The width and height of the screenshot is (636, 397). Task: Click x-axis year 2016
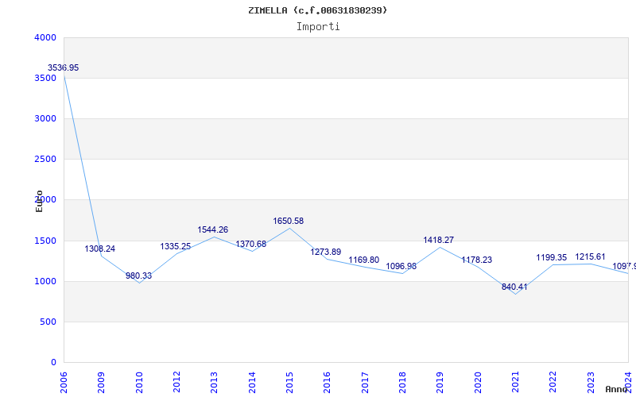(327, 383)
